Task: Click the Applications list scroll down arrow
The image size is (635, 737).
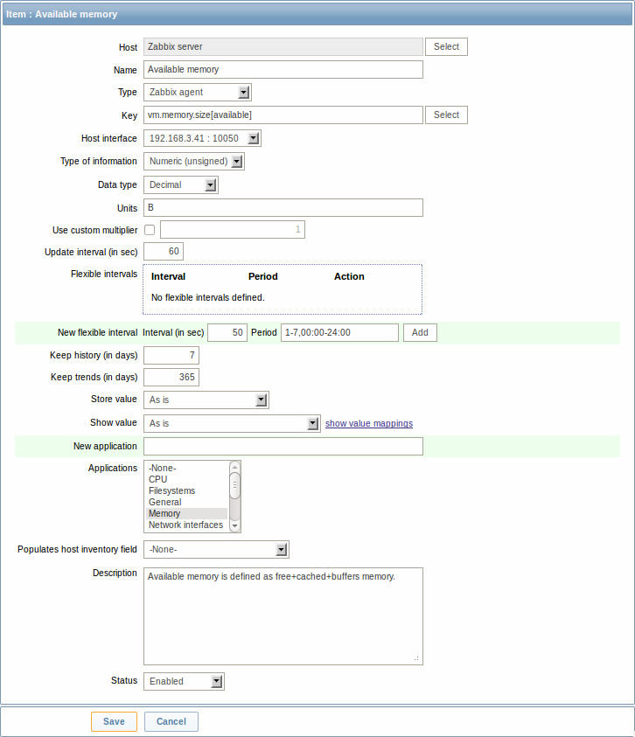Action: point(234,526)
